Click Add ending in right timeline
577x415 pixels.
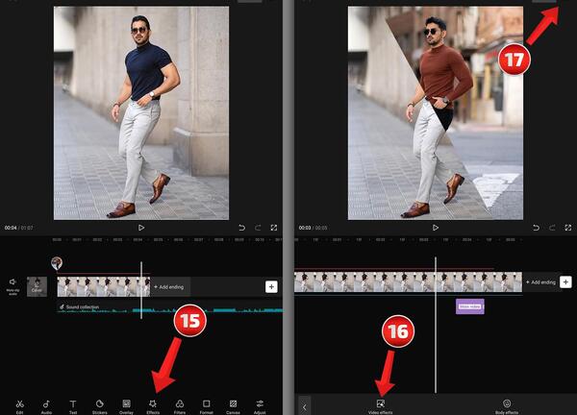(540, 281)
